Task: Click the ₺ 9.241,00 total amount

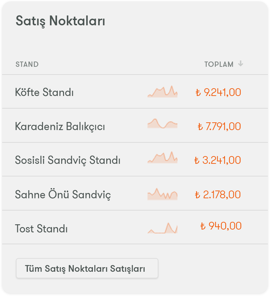Action: coord(218,92)
